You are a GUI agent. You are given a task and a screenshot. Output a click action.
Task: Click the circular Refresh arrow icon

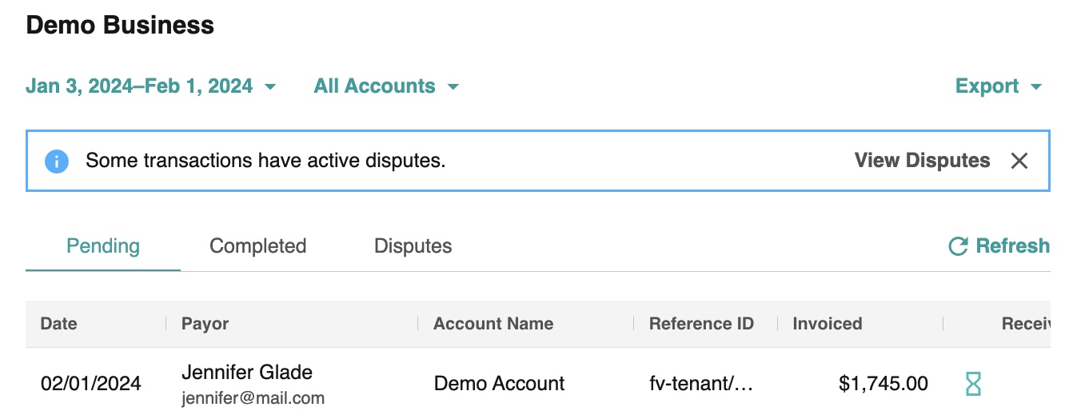[x=958, y=246]
